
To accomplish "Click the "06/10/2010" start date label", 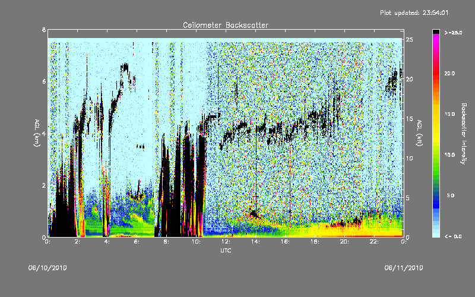I will click(47, 268).
